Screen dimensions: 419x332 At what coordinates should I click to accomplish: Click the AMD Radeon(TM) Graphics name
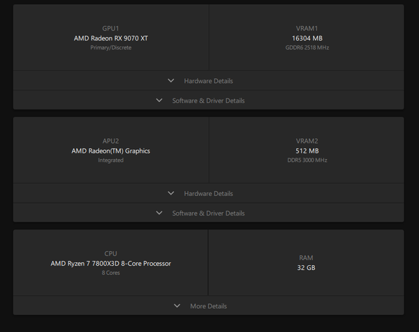click(110, 151)
